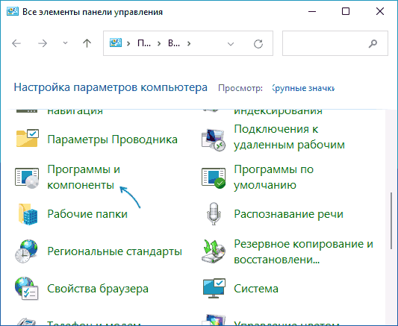Click the remote desktop connections icon
398x326 pixels.
coord(214,140)
